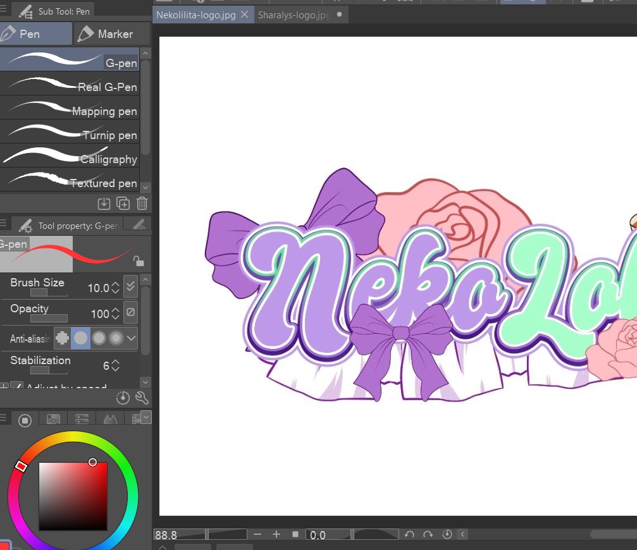This screenshot has width=637, height=550.
Task: Open Sub Tool Detail with the wrench icon
Action: coord(142,398)
